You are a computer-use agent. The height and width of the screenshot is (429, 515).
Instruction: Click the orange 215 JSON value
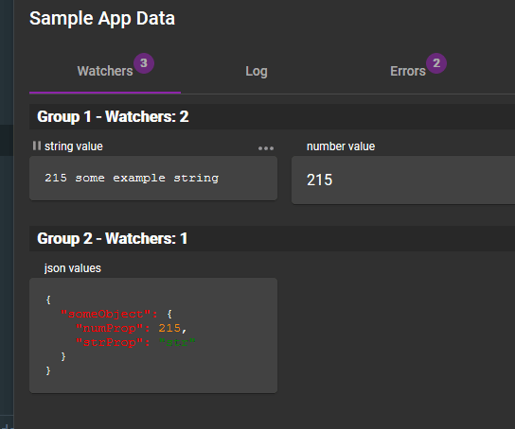169,328
